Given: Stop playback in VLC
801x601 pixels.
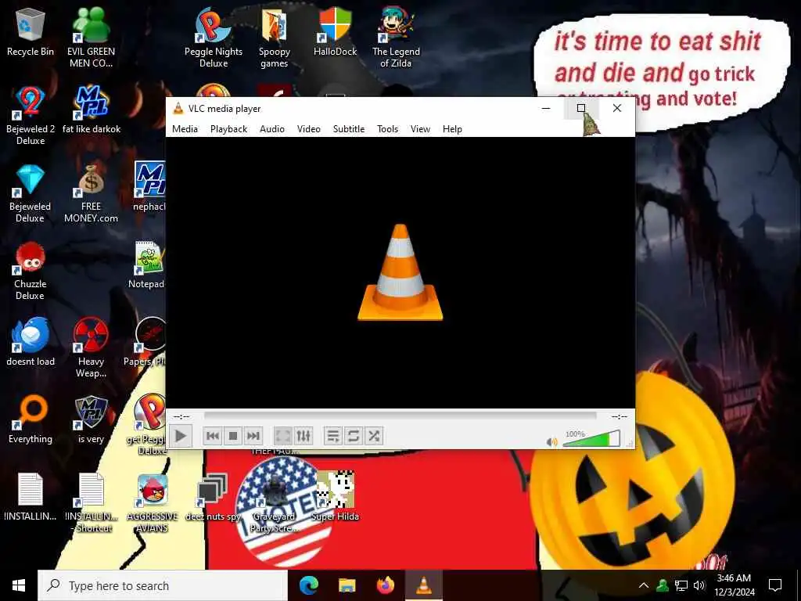Looking at the screenshot, I should (x=233, y=436).
